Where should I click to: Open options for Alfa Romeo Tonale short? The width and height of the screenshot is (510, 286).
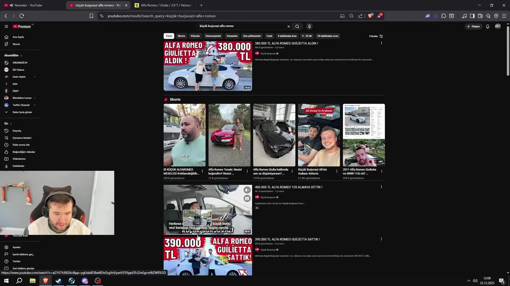tap(247, 171)
